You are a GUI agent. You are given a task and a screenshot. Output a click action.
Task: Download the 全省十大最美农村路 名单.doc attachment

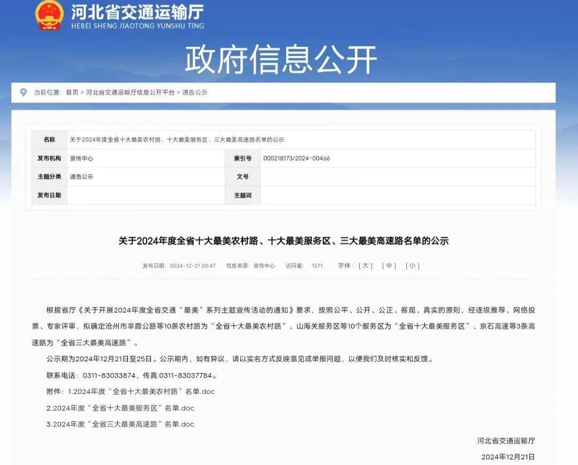tap(141, 392)
